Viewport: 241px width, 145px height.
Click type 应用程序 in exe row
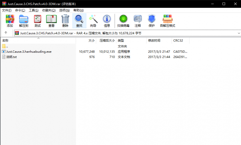click(x=124, y=52)
